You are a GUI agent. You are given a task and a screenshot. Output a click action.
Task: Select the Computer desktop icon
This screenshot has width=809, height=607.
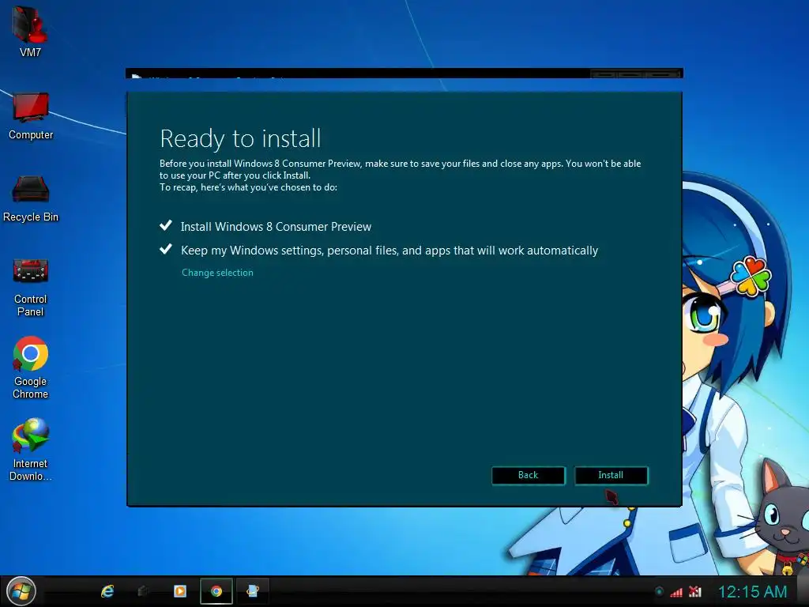31,115
